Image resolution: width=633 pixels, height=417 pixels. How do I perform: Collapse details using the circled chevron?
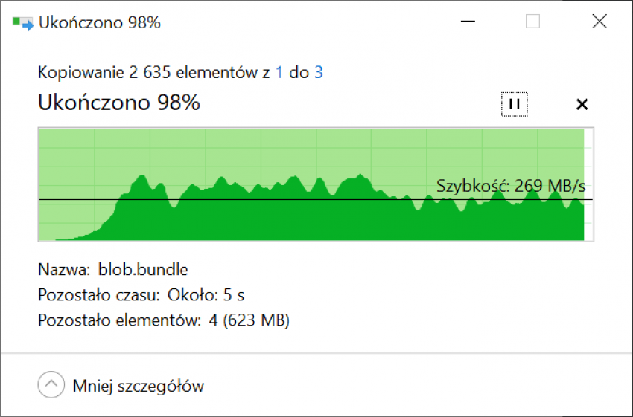click(x=51, y=385)
